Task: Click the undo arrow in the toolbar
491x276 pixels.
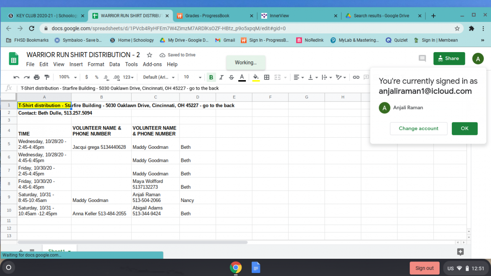Action: 16,77
